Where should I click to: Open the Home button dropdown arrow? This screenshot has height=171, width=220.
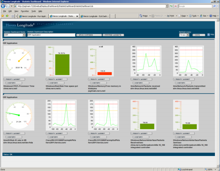pos(150,16)
